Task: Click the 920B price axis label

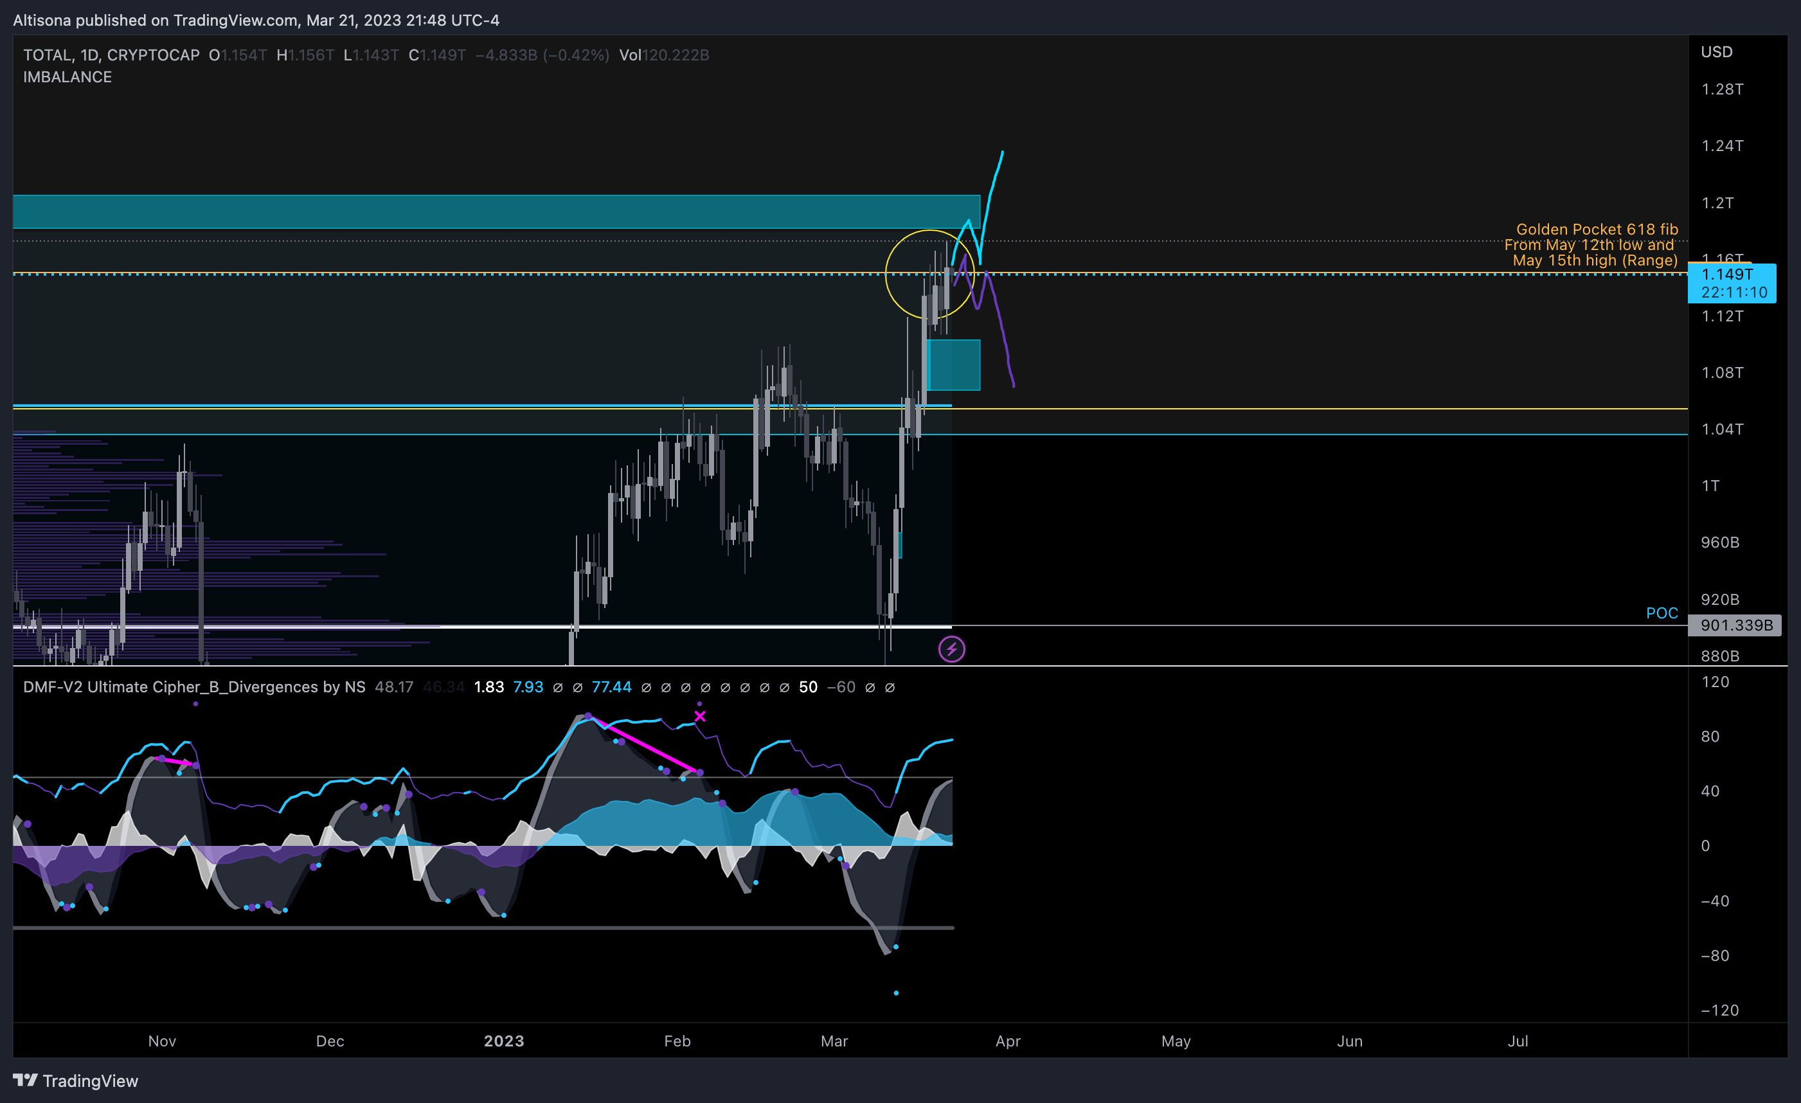Action: [1720, 599]
